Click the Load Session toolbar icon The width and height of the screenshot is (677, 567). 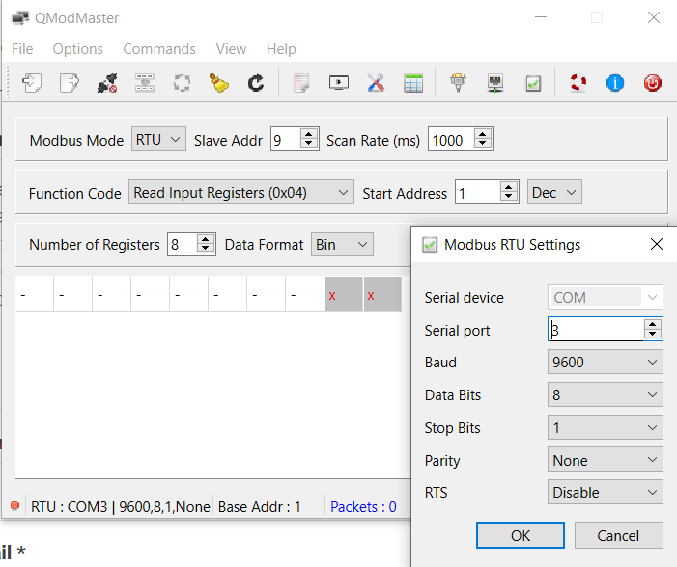tap(32, 83)
